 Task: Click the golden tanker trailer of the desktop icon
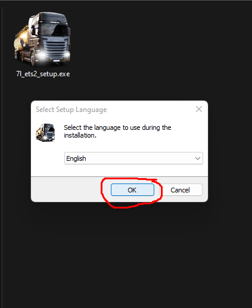[x=22, y=43]
